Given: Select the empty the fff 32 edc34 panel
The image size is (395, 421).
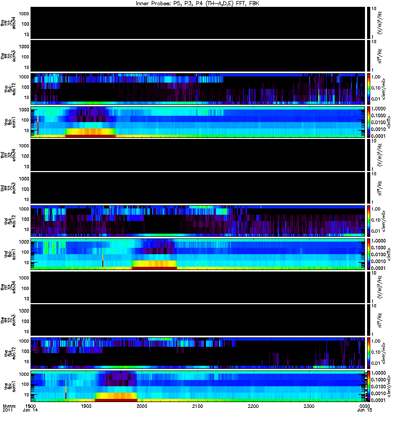Looking at the screenshot, I should tap(198, 287).
